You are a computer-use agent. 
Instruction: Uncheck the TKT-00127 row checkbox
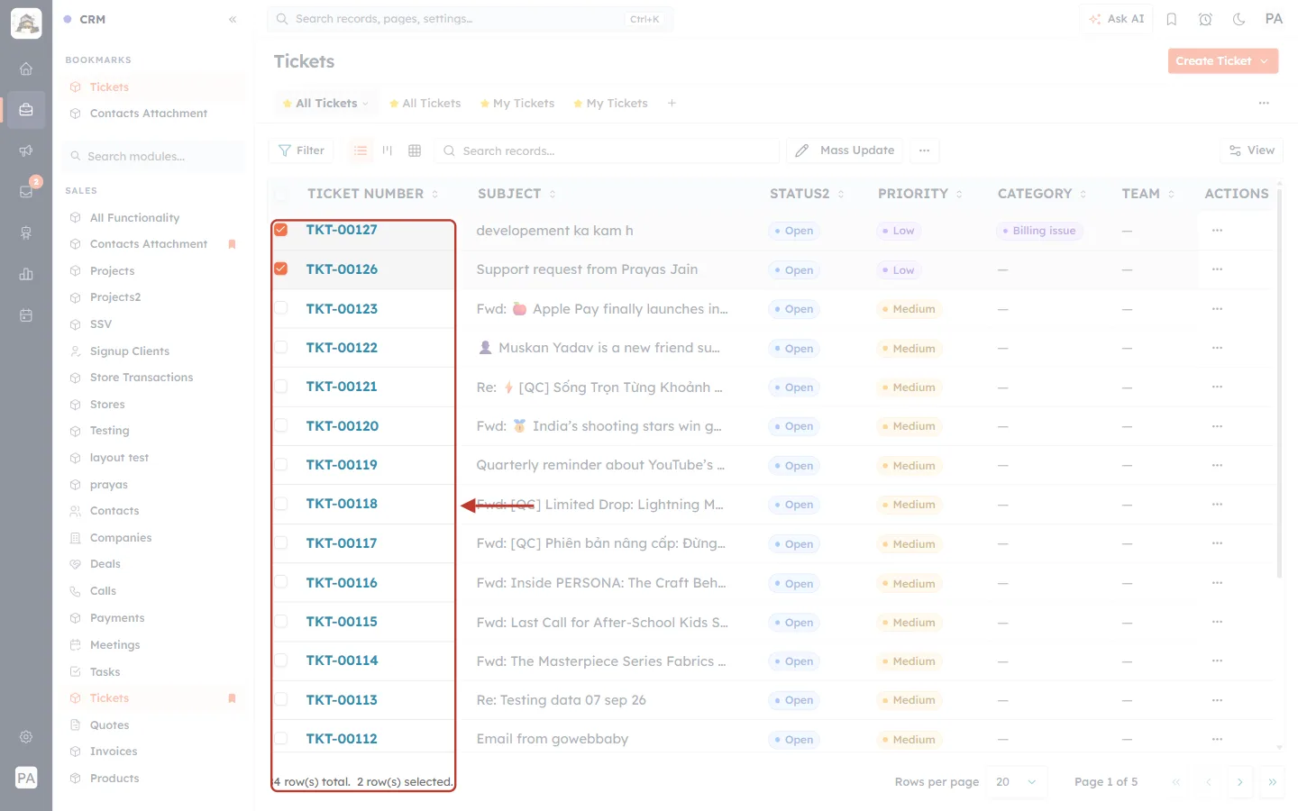[281, 230]
